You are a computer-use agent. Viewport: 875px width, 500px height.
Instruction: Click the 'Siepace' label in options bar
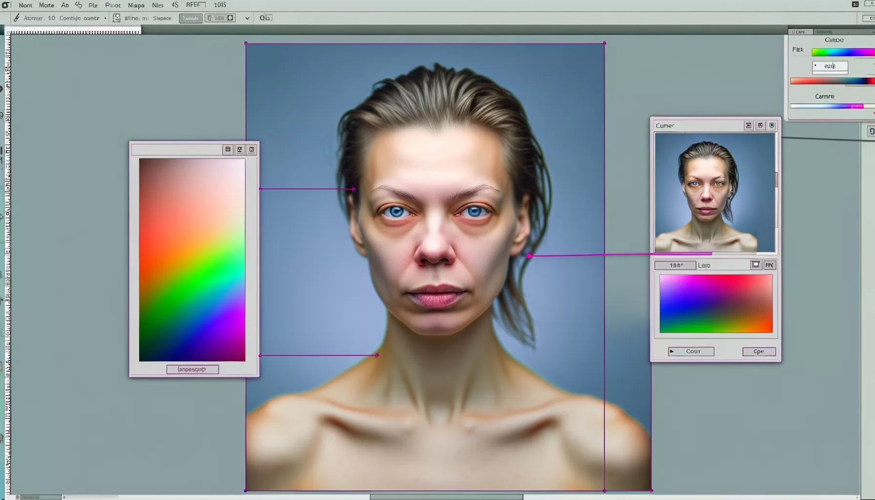coord(162,18)
